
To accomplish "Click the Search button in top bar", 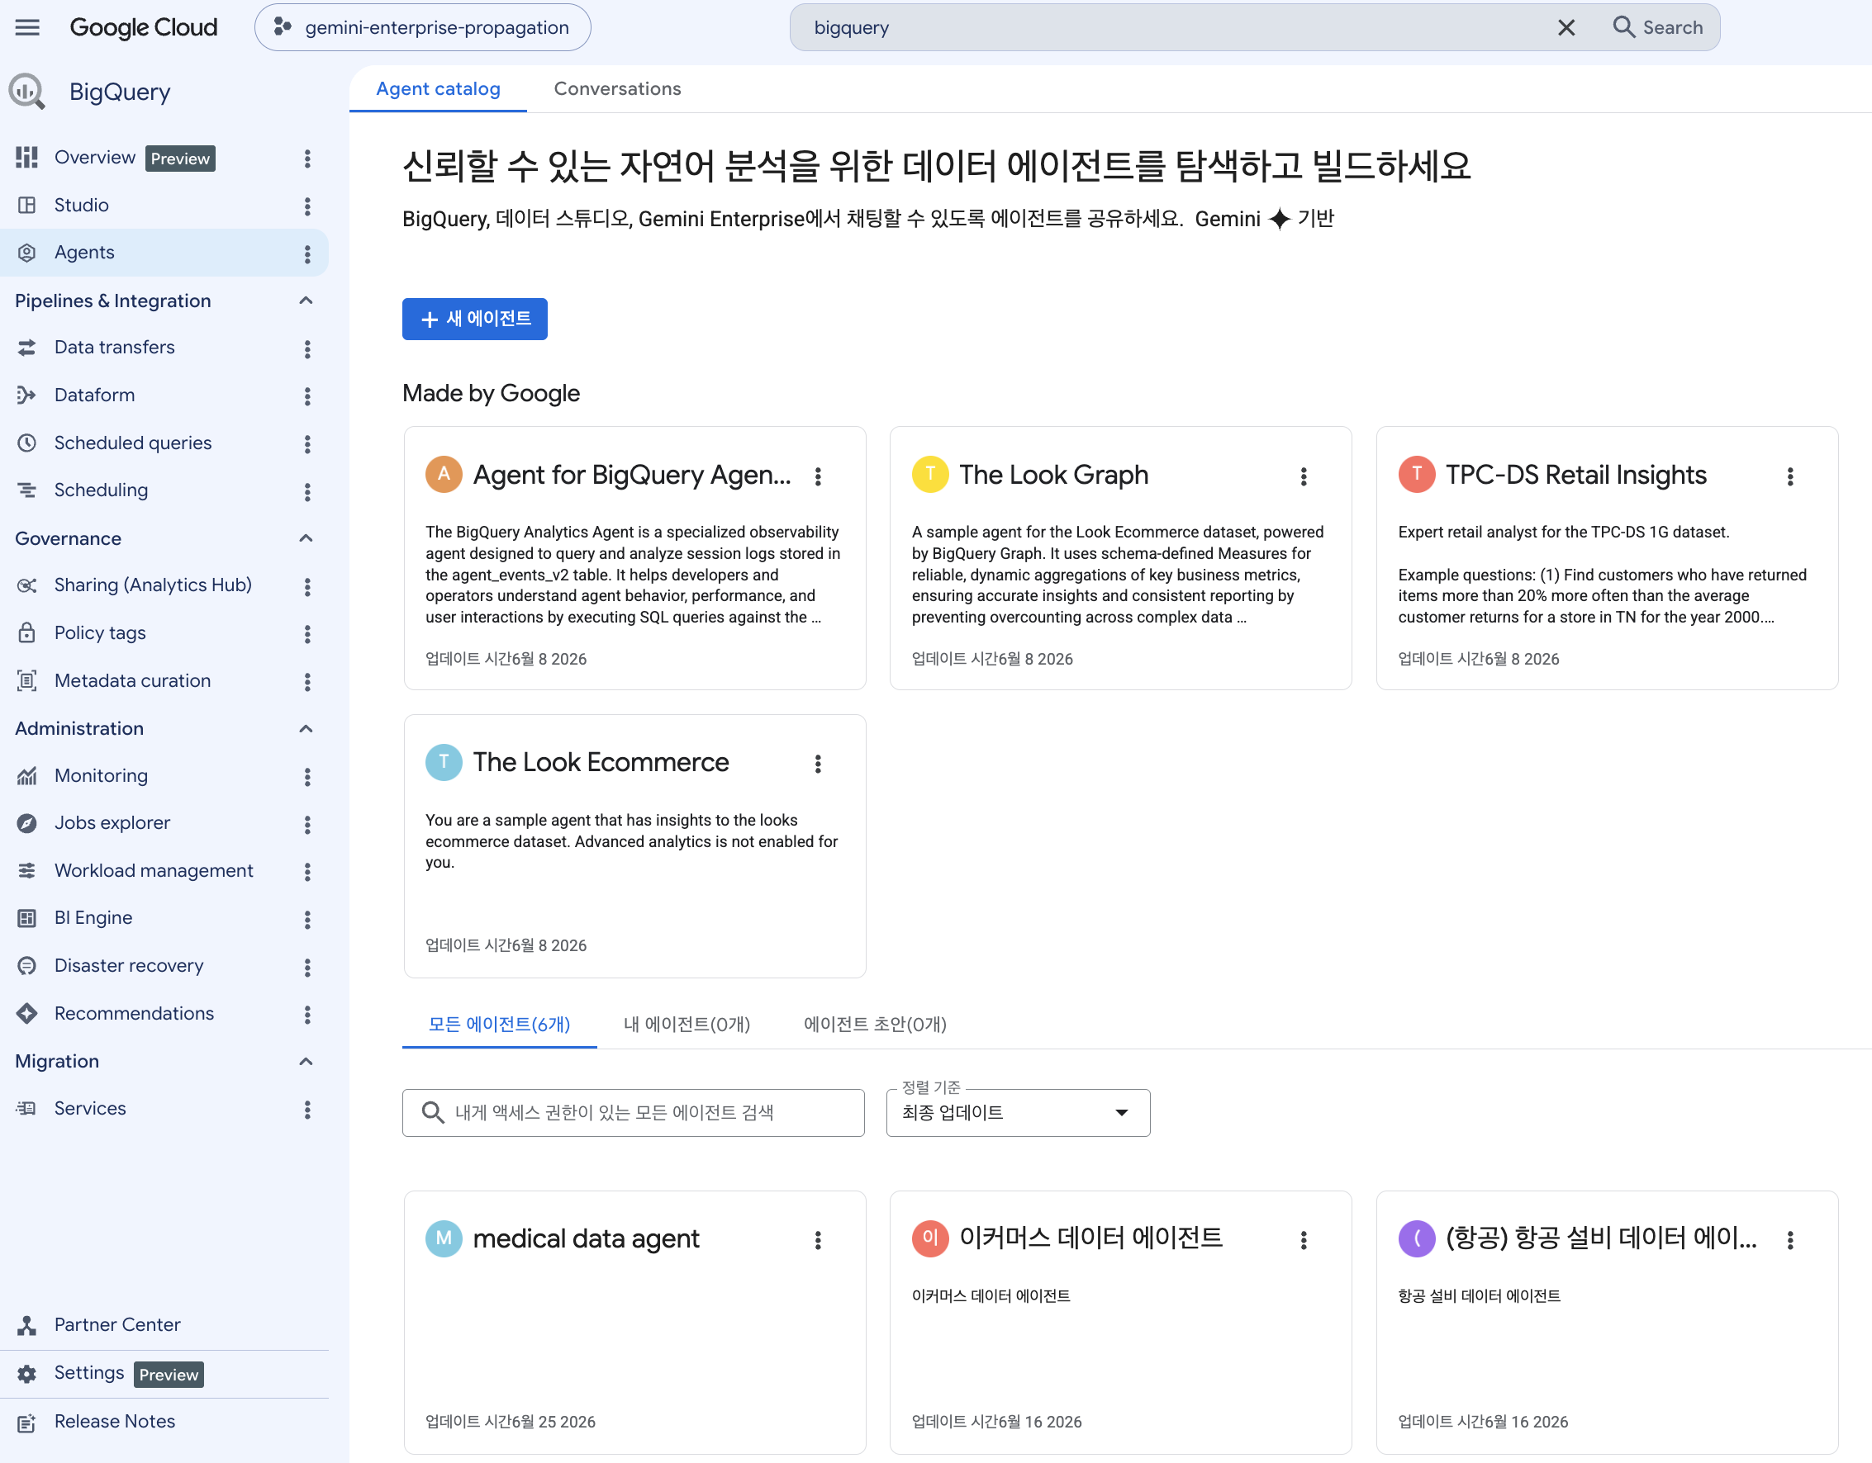I will [1658, 27].
